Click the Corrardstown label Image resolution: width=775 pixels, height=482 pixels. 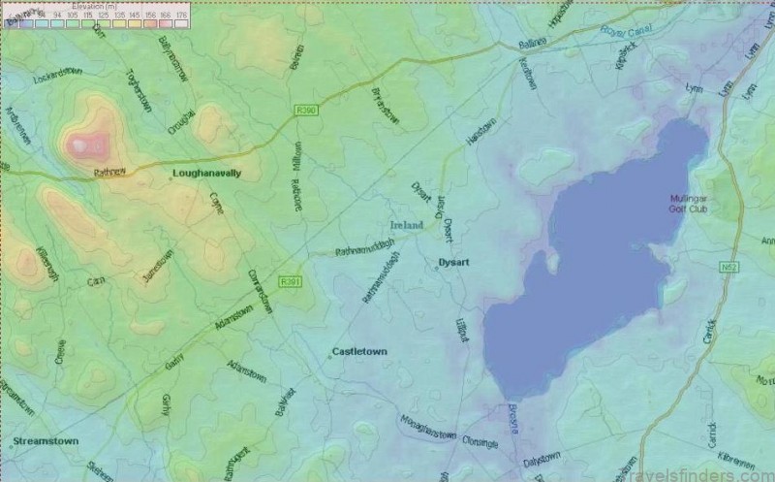click(x=260, y=292)
